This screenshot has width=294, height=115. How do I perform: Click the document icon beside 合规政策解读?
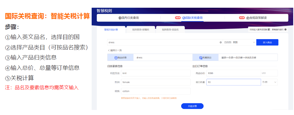point(248,18)
